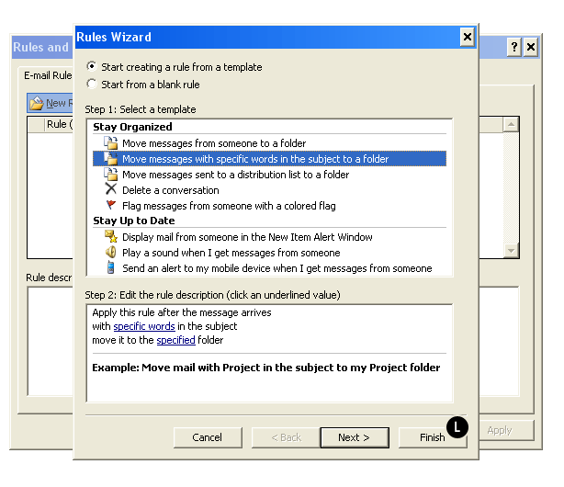Click the red flag icon for colored flag
The image size is (564, 487).
pyautogui.click(x=110, y=206)
